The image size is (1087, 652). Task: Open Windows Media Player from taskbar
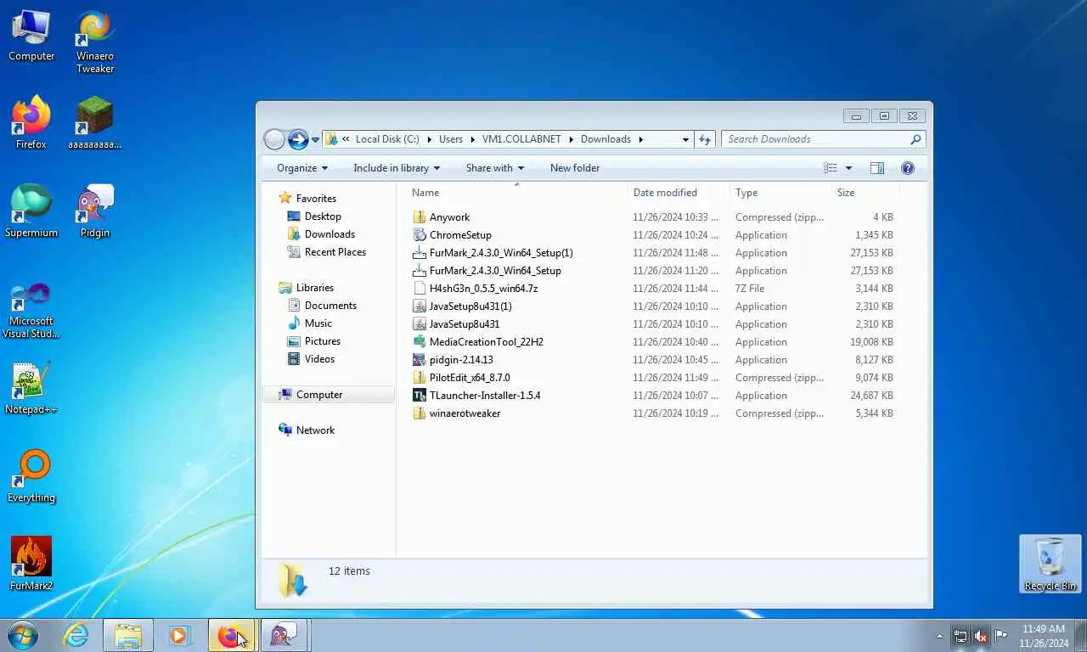coord(179,635)
